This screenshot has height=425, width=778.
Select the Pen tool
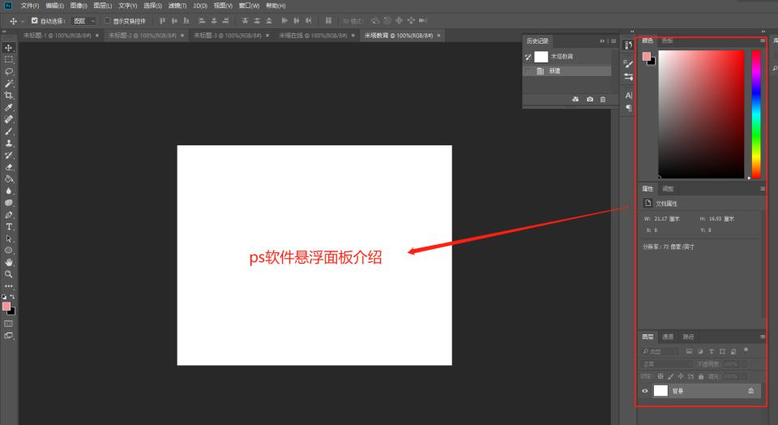point(8,214)
